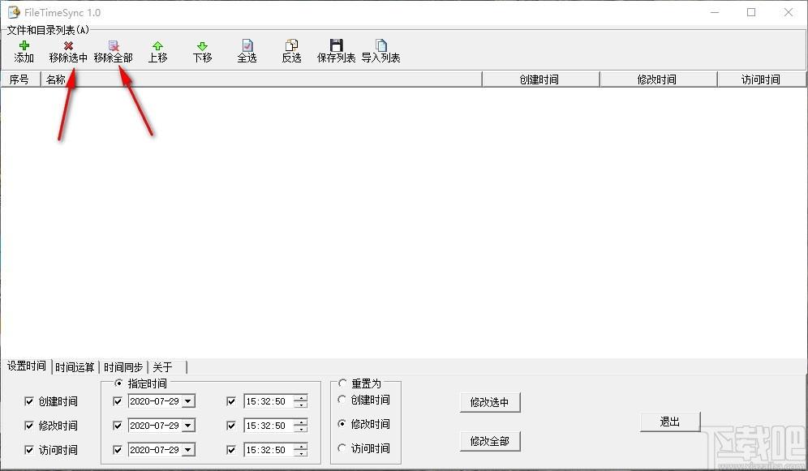Adjust time spinner arrows in 访问时间 row
Viewport: 808px width, 471px height.
click(x=301, y=449)
